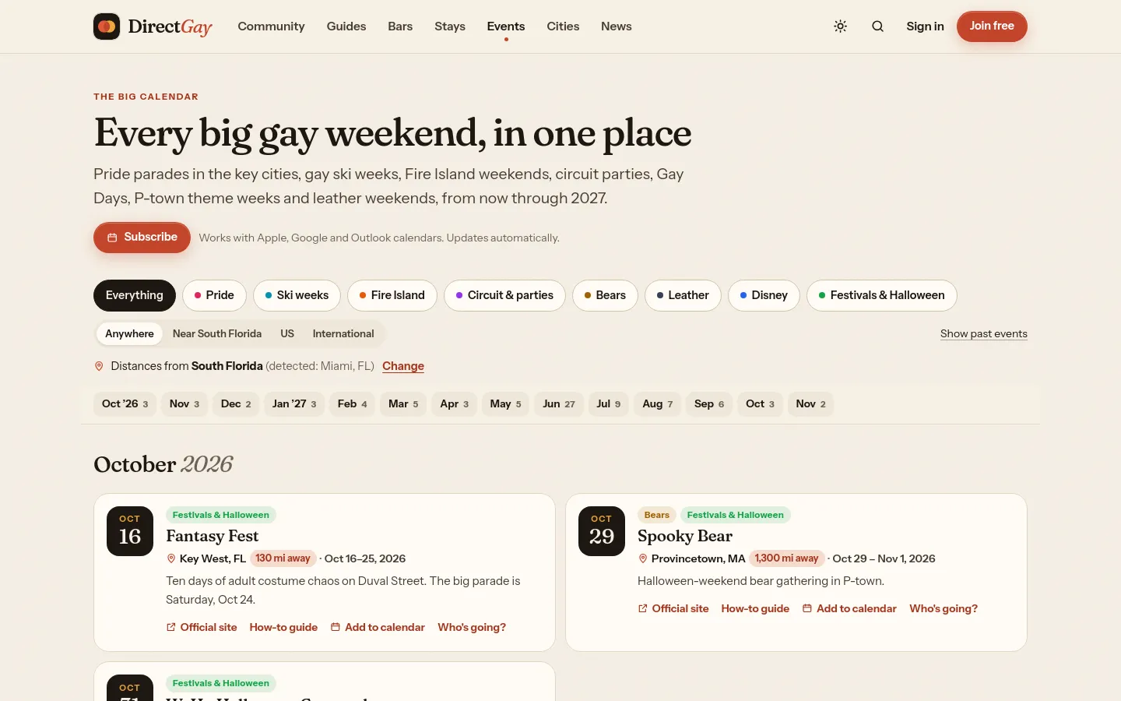
Task: Open the Stays nav item
Action: point(450,26)
